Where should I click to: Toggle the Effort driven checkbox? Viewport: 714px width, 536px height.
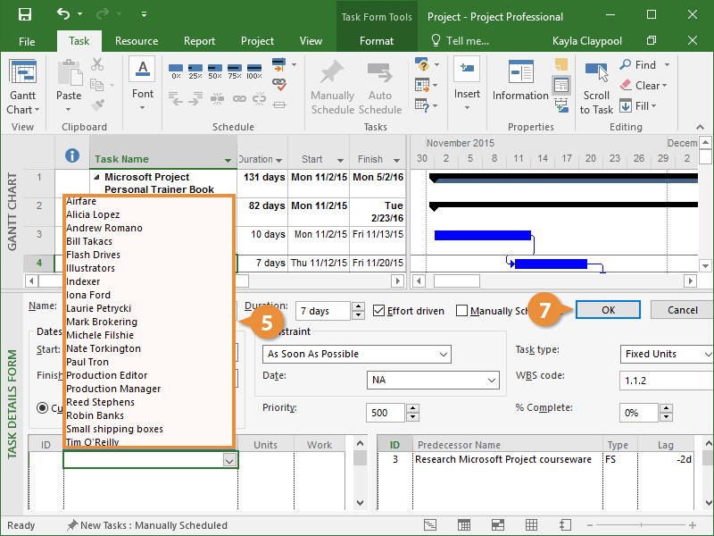point(379,311)
